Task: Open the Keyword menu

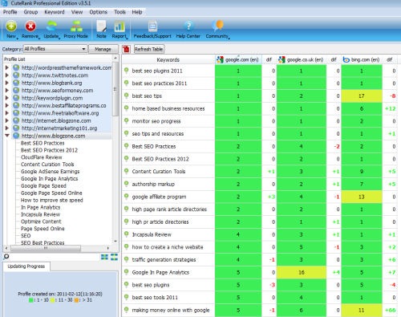Action: point(55,12)
